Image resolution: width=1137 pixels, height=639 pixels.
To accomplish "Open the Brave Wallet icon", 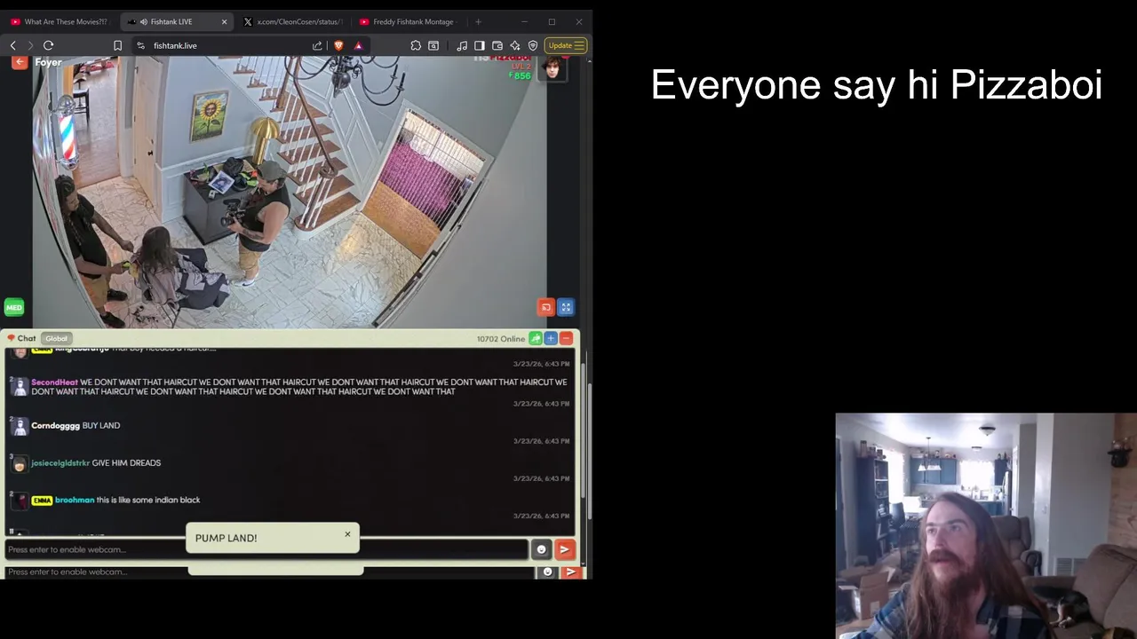I will [497, 45].
